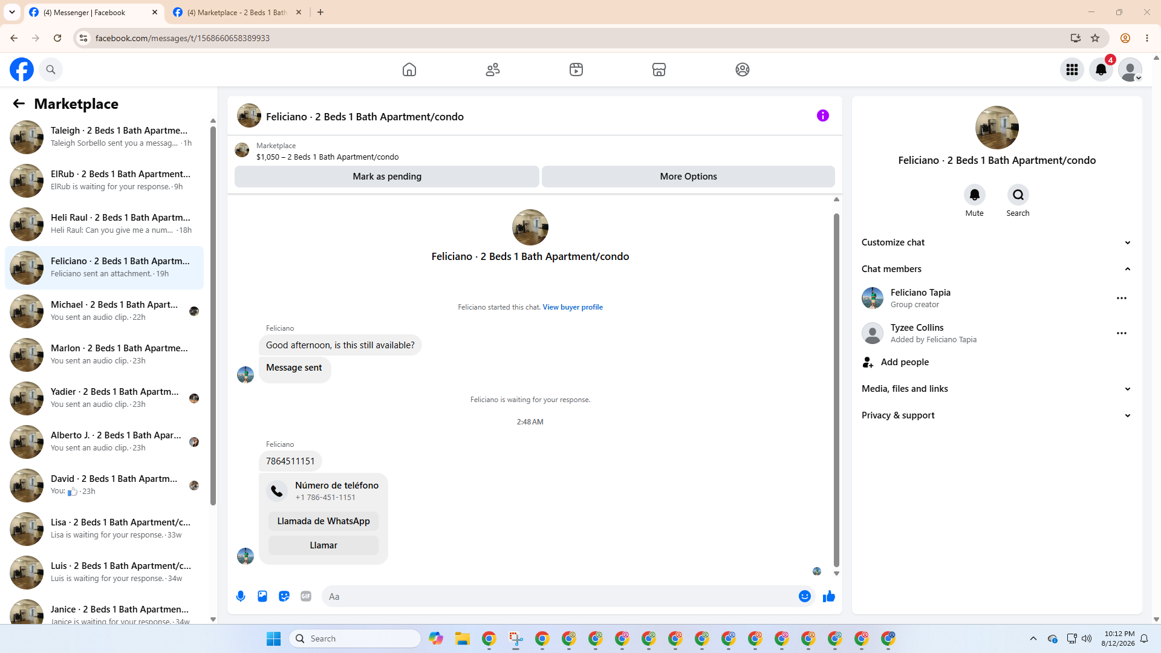
Task: Open the Video/Reels icon in top navigation
Action: (576, 70)
